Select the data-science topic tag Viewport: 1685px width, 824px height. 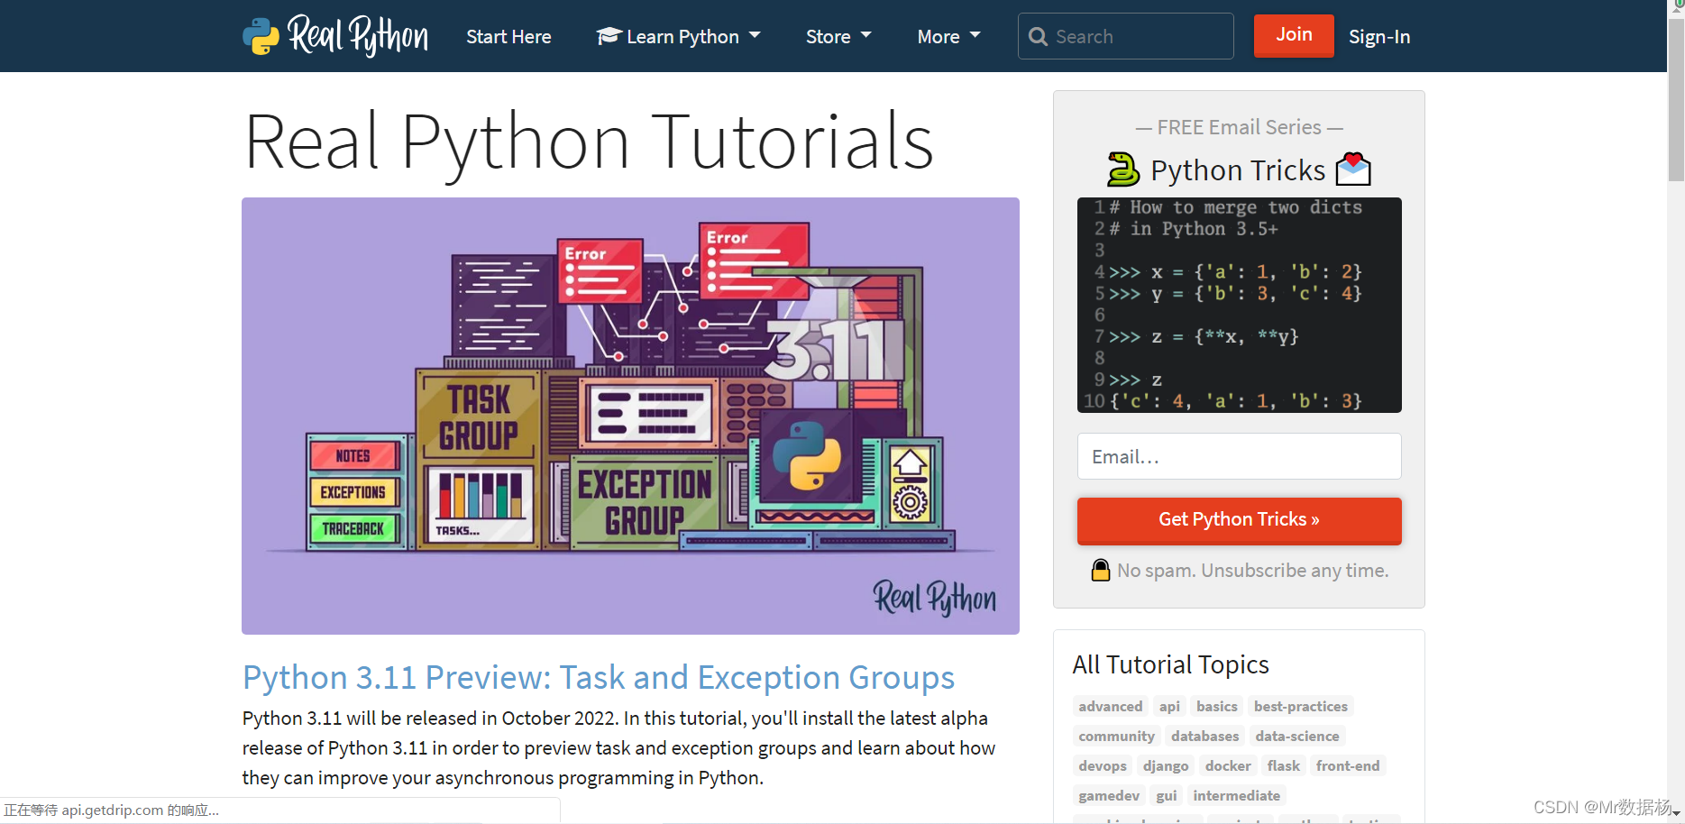coord(1297,737)
